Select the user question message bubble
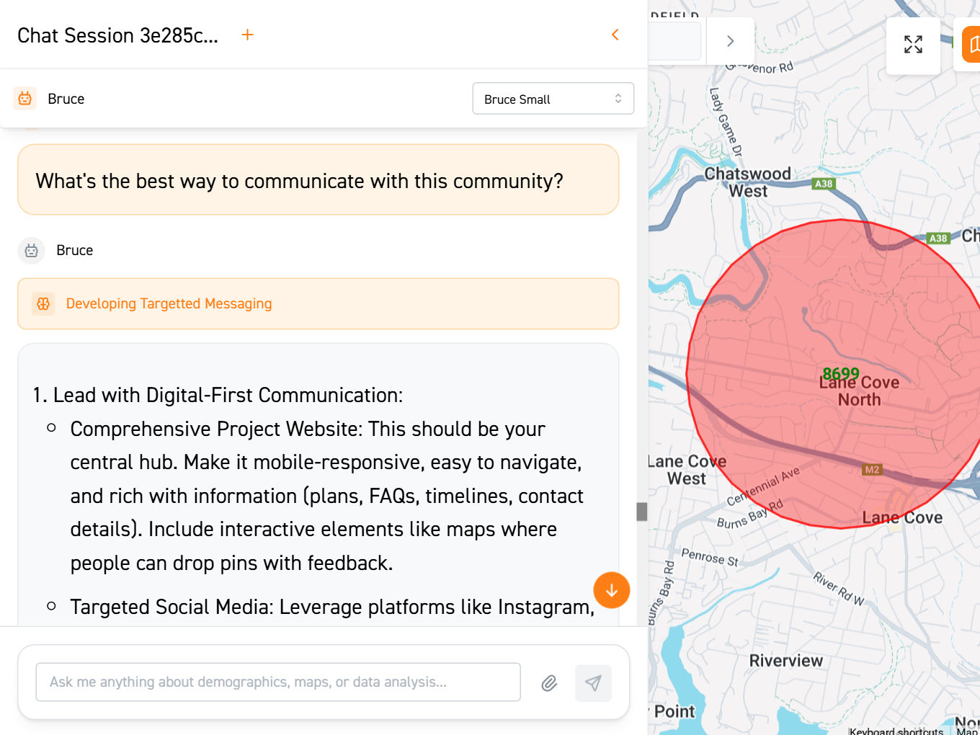Screen dimensions: 980x735 point(318,180)
